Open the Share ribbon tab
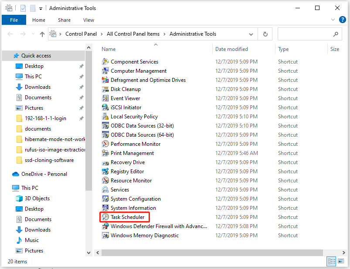The width and height of the screenshot is (350, 269). (64, 20)
